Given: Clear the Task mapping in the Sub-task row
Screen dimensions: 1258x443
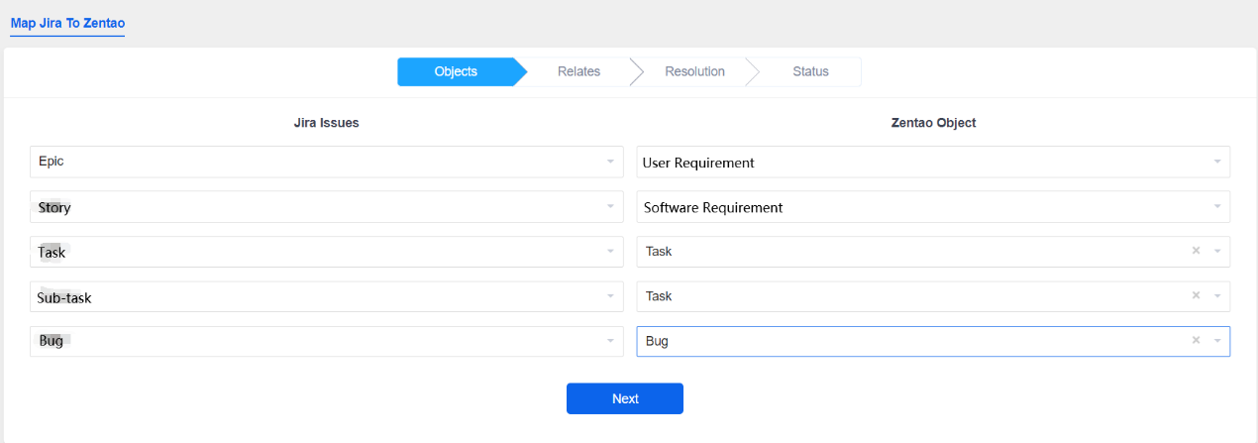Looking at the screenshot, I should point(1196,296).
